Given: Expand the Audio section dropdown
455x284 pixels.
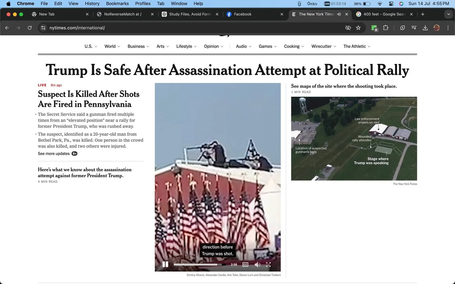Looking at the screenshot, I should click(243, 46).
